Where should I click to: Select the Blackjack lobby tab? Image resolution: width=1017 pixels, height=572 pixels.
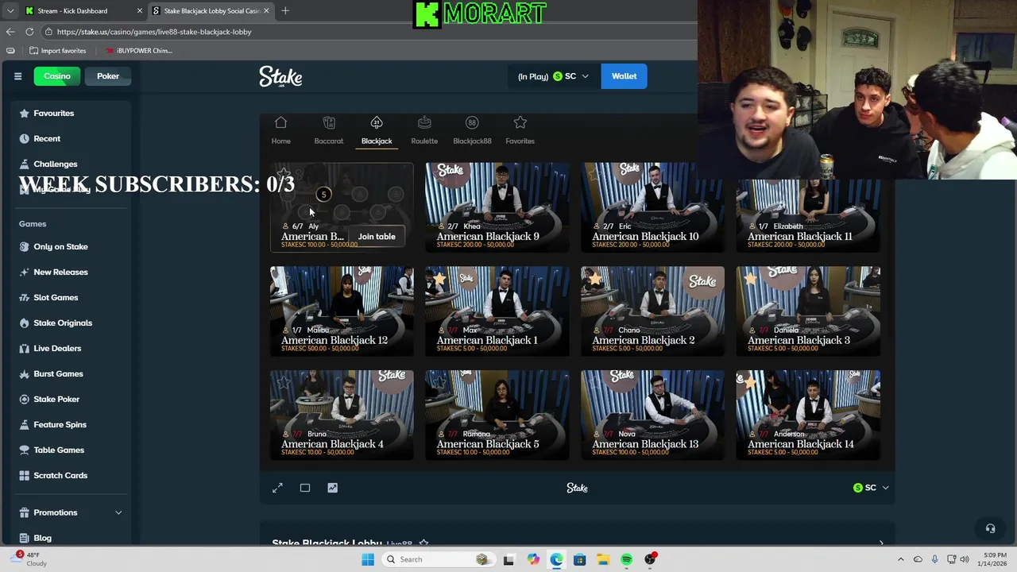(x=377, y=131)
